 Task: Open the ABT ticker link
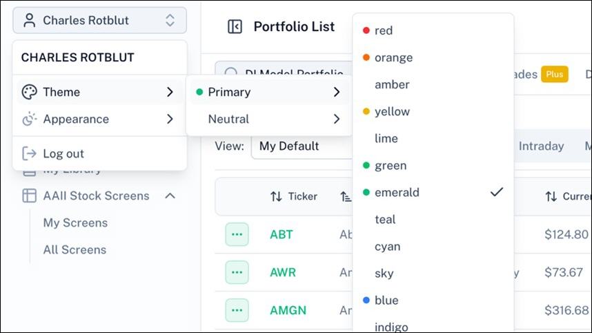[x=282, y=234]
